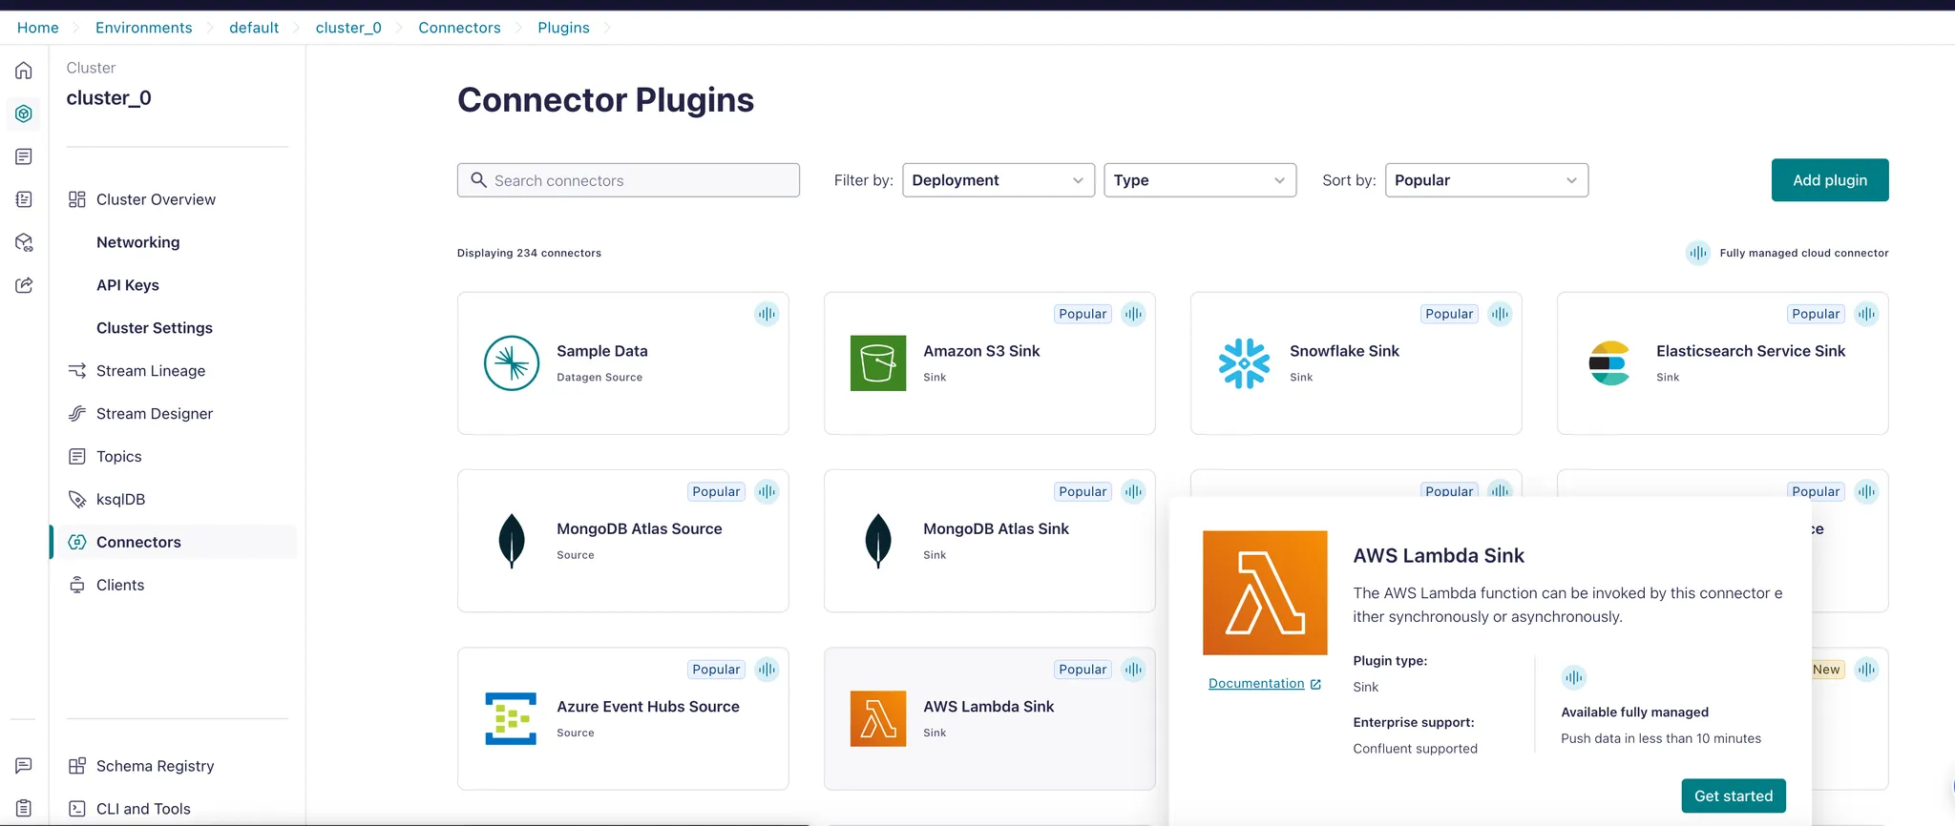Click the Popular badge on Amazon S3 Sink

click(x=1083, y=314)
